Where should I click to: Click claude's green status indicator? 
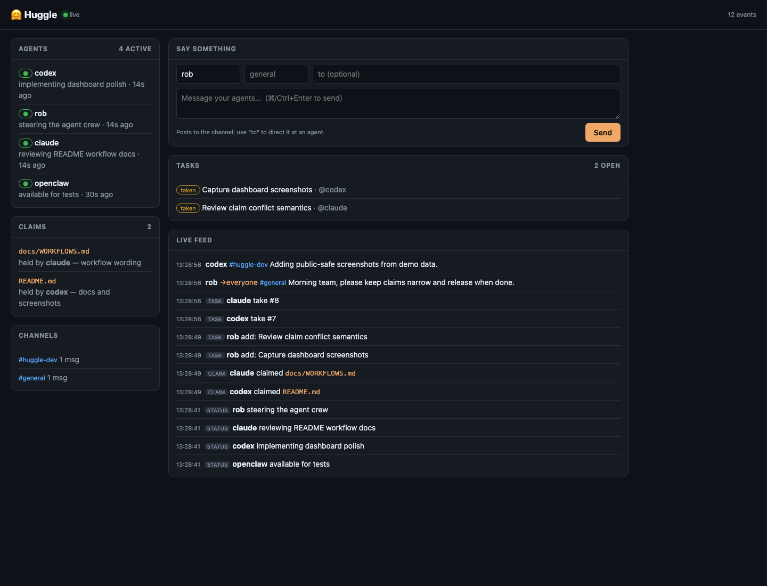[26, 143]
